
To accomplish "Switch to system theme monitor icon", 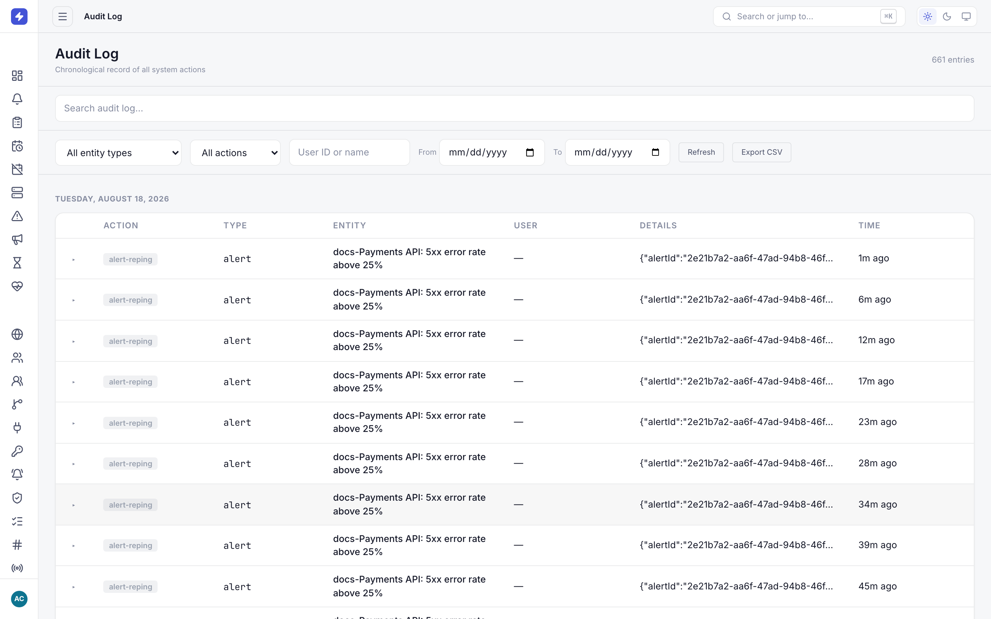I will click(x=966, y=17).
